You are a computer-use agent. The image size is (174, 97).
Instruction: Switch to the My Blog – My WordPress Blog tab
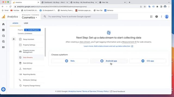[x=83, y=2]
